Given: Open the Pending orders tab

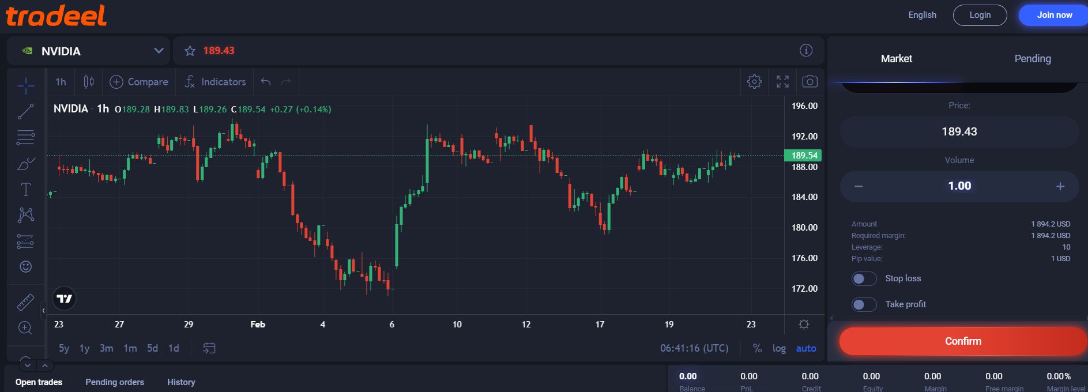Looking at the screenshot, I should (x=115, y=382).
